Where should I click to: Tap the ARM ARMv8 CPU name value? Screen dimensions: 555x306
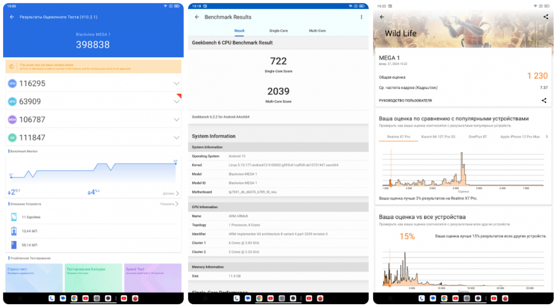[238, 216]
